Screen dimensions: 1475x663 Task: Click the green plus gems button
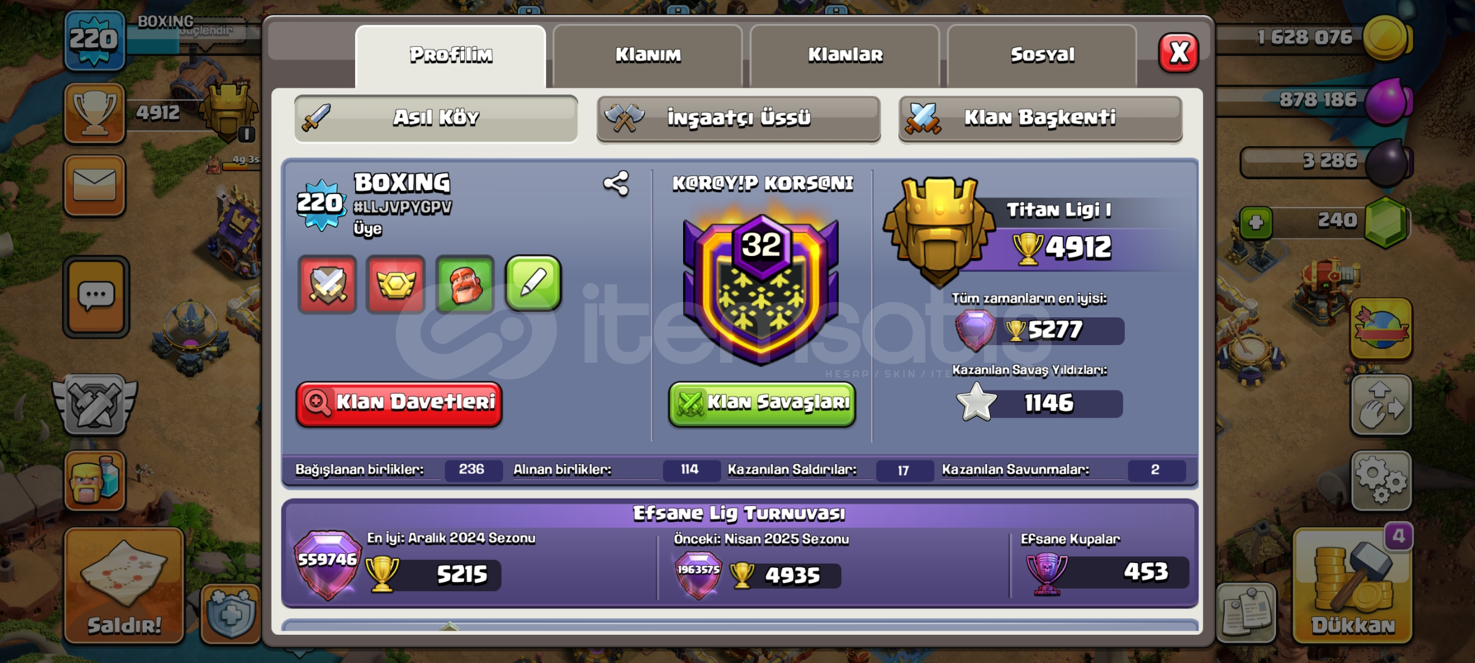[1256, 222]
